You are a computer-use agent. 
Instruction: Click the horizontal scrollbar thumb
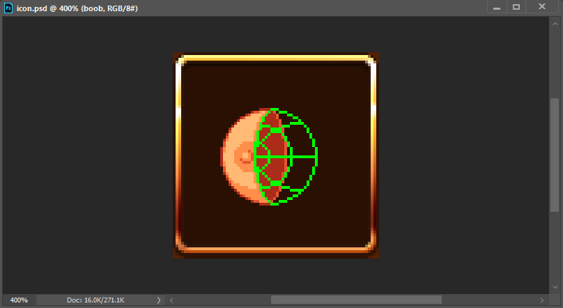tap(355, 300)
